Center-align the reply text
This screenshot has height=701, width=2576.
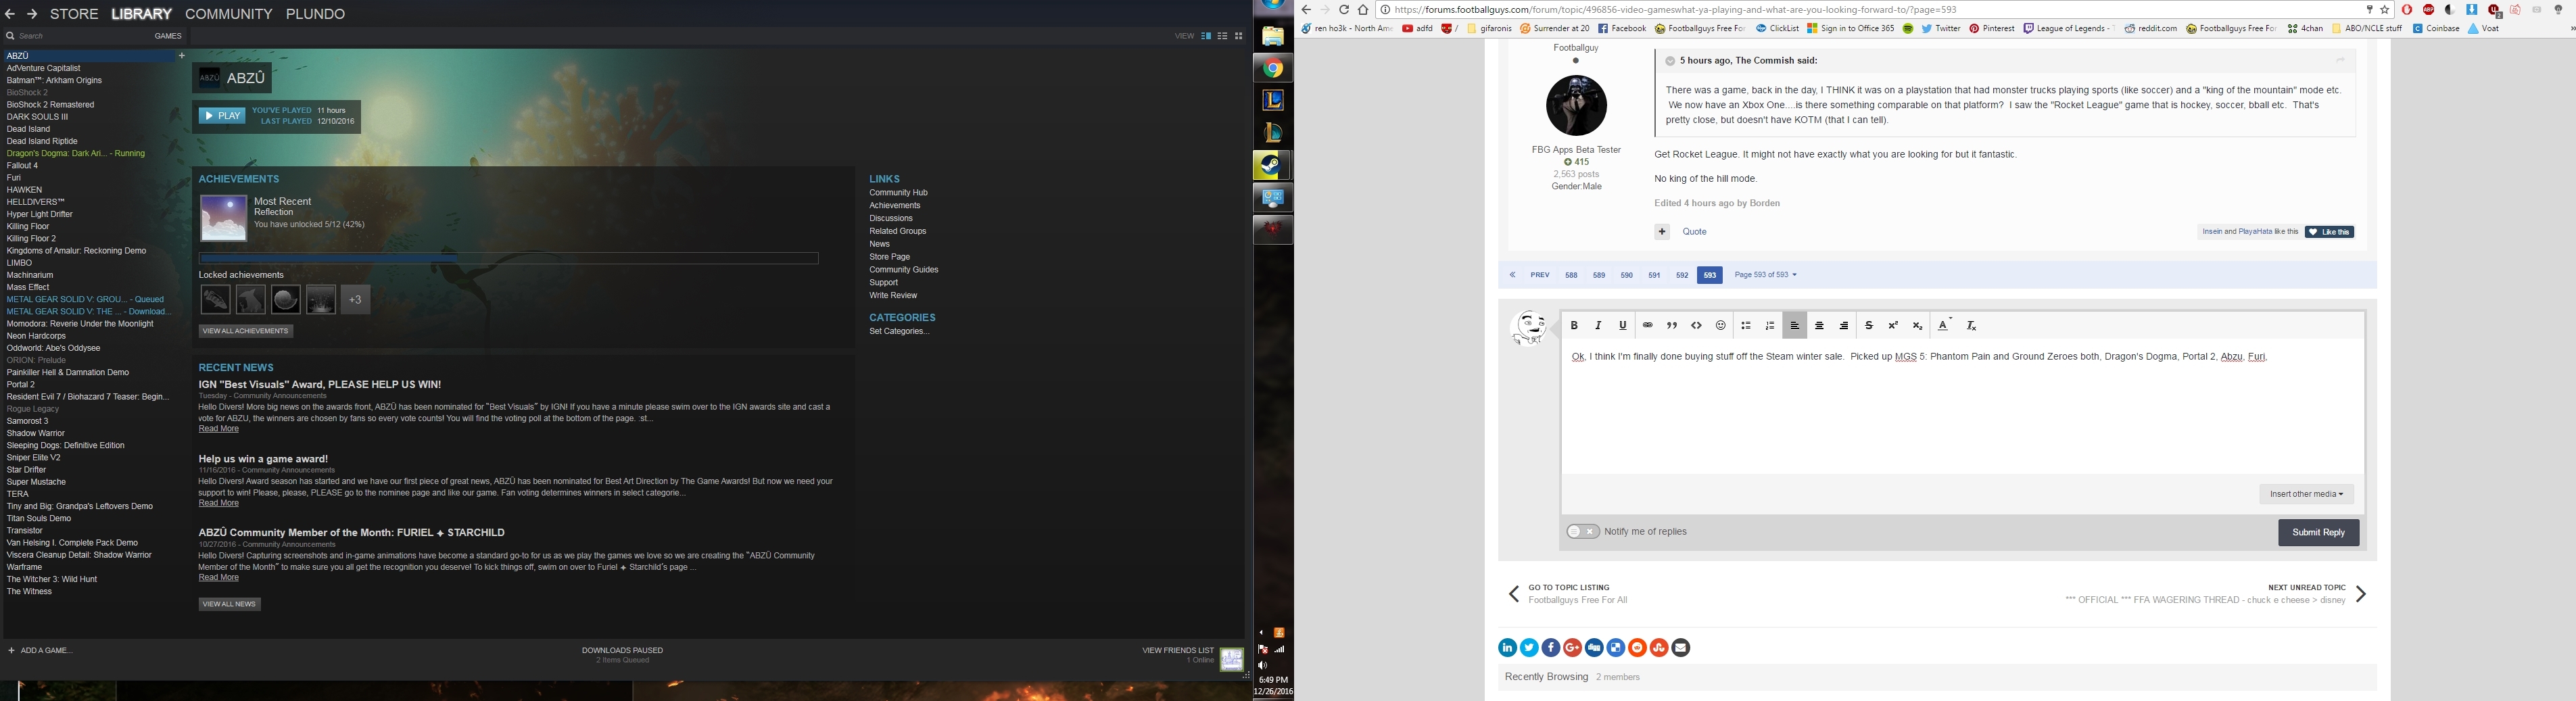click(1820, 326)
